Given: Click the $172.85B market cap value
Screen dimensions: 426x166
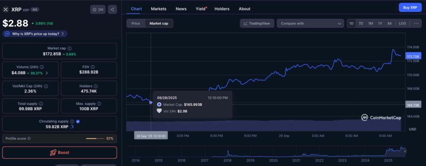Looking at the screenshot, I should point(52,54).
